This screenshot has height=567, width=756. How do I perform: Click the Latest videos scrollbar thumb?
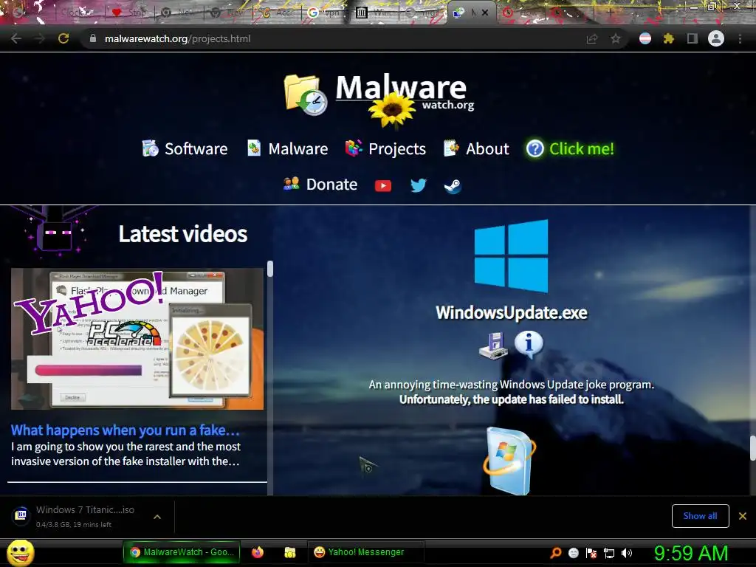(270, 269)
